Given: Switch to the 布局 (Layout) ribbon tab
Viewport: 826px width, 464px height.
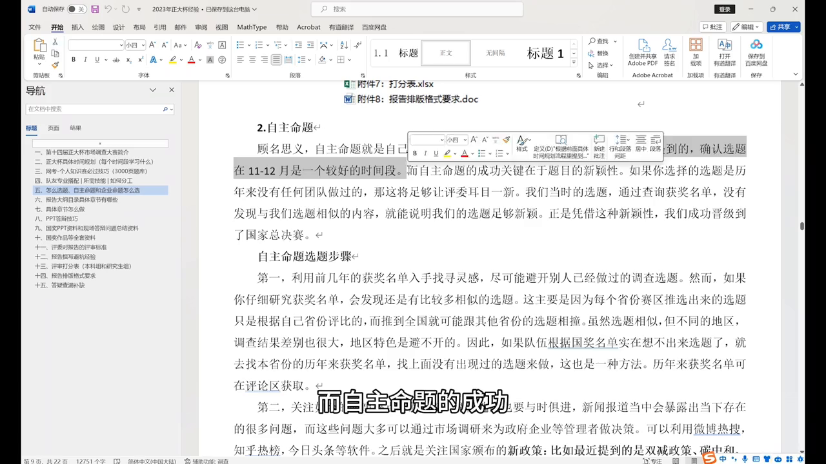Looking at the screenshot, I should click(x=139, y=27).
